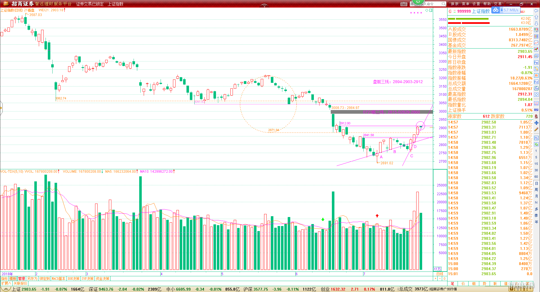Click the 自 self-selected stocks icon
Viewport: 540px width, 292px height.
pos(536,75)
